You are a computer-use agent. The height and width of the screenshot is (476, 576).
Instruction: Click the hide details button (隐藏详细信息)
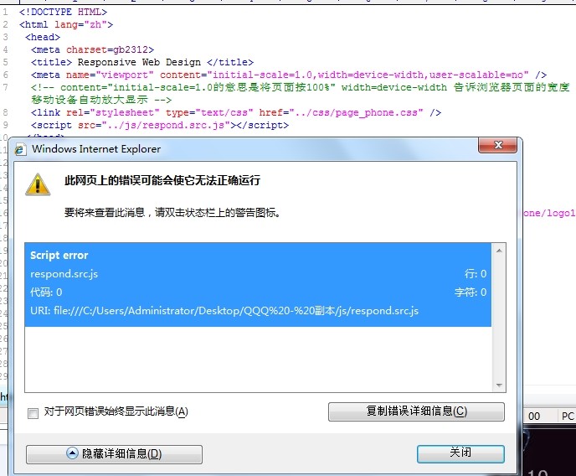point(114,454)
